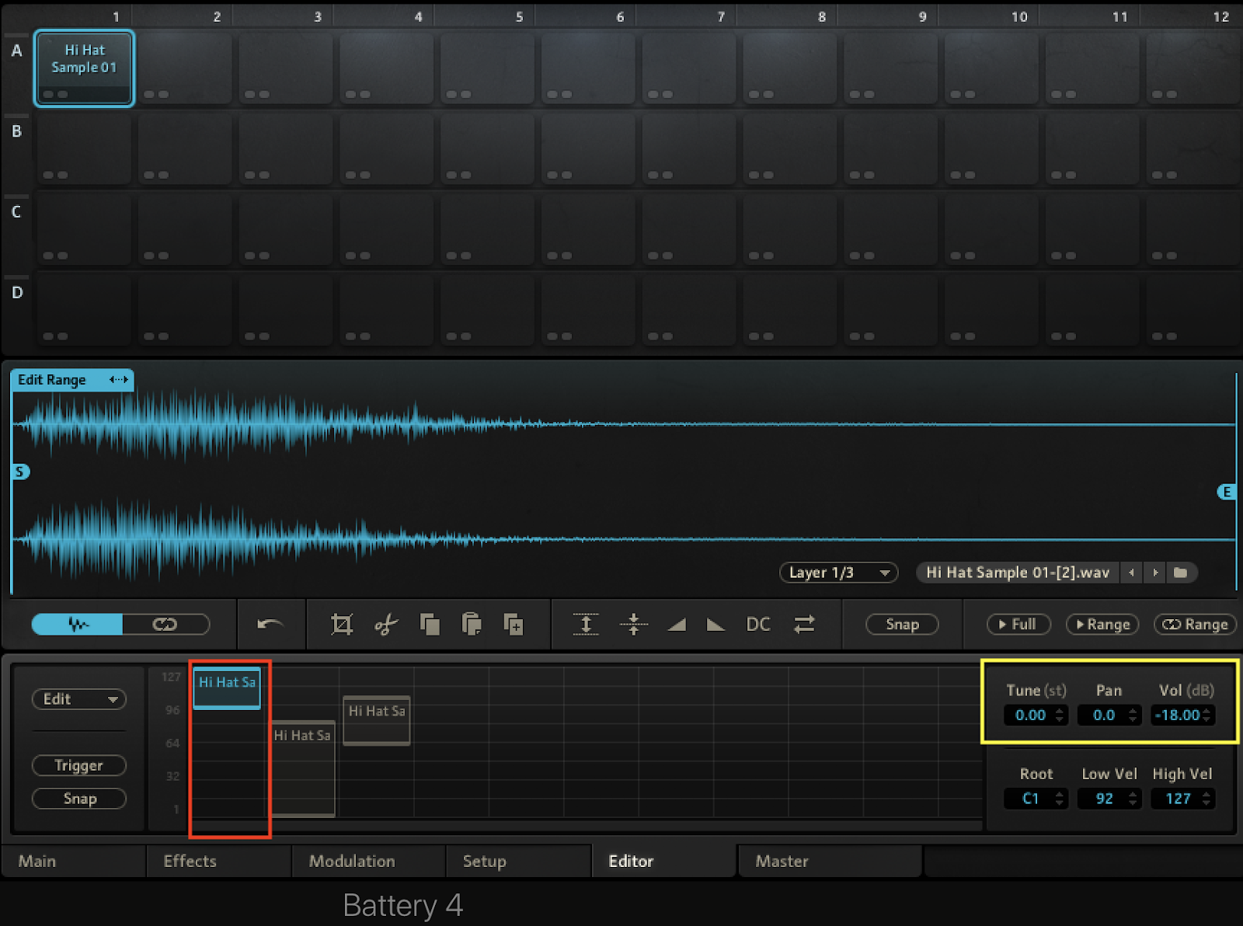Viewport: 1243px width, 926px height.
Task: Click the paste clipboard icon
Action: click(x=472, y=624)
